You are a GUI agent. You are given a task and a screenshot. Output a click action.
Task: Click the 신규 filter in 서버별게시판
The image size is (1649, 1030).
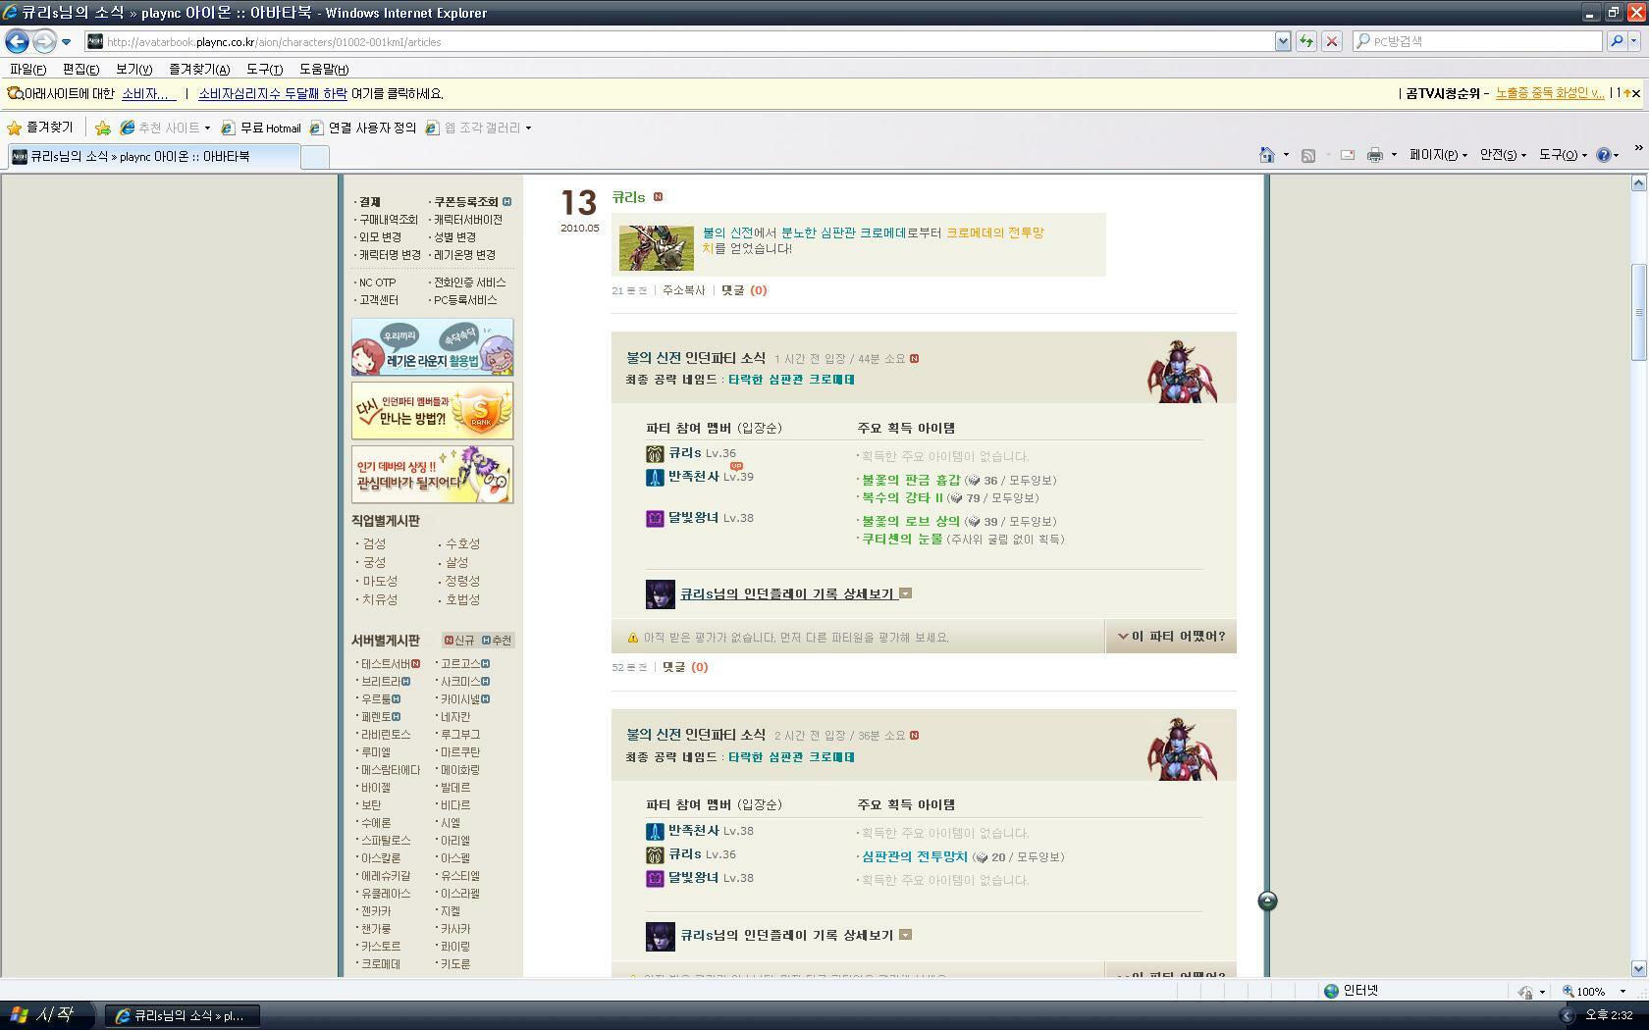(459, 641)
